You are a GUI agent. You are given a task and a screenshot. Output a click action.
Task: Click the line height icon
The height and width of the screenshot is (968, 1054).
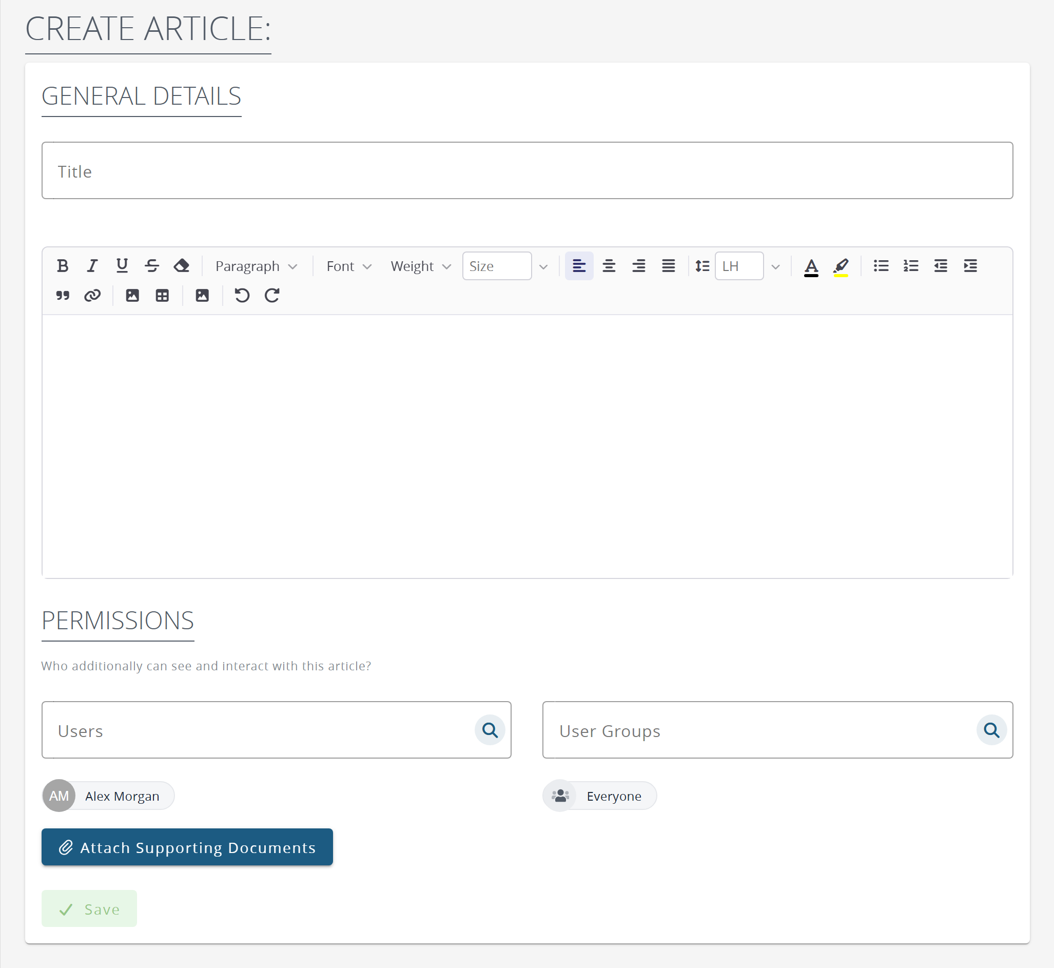(x=702, y=266)
